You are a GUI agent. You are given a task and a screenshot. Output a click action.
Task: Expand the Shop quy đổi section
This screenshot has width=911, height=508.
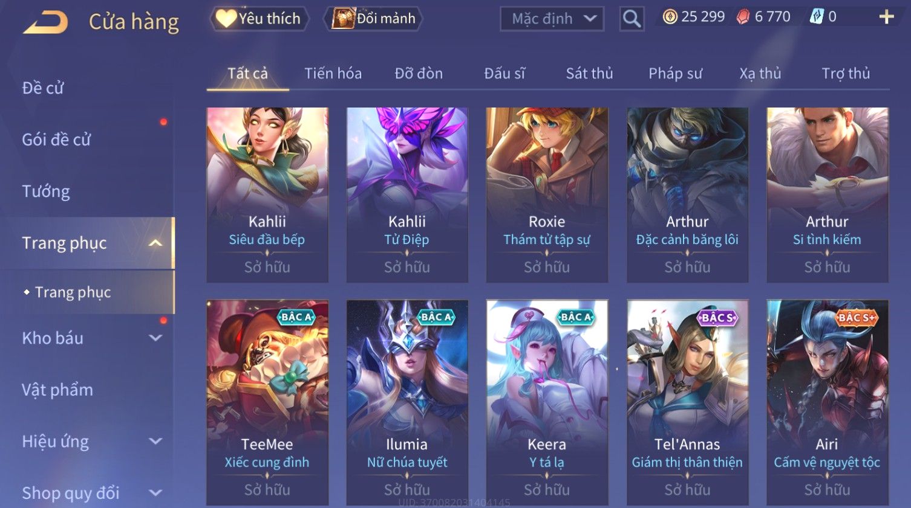155,493
